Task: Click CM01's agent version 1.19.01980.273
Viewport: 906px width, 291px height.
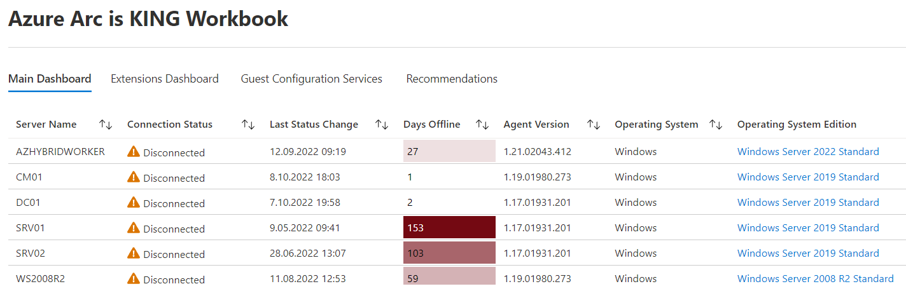Action: [x=537, y=177]
